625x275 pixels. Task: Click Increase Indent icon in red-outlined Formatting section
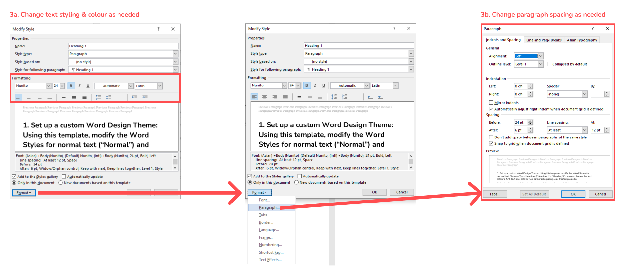(x=145, y=97)
